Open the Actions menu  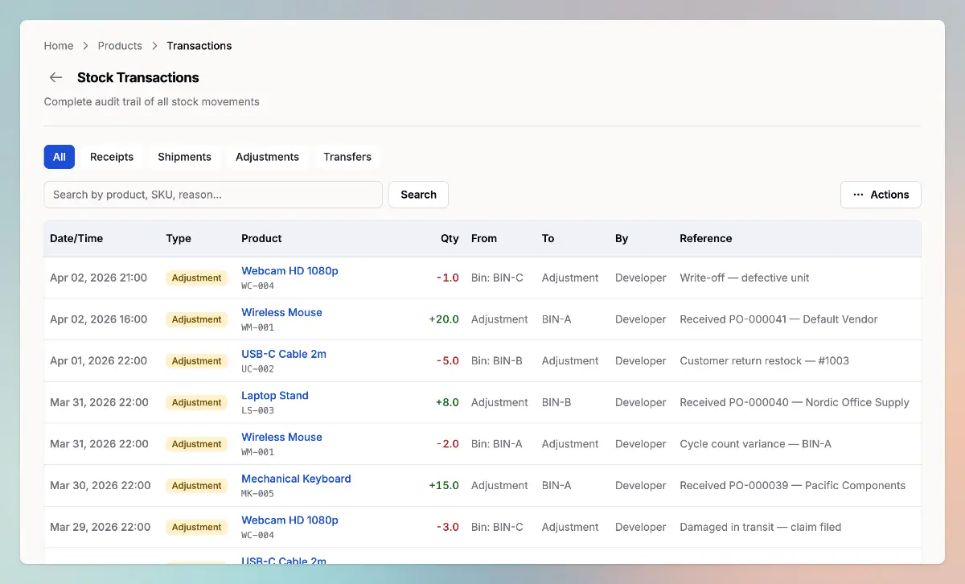click(x=881, y=195)
